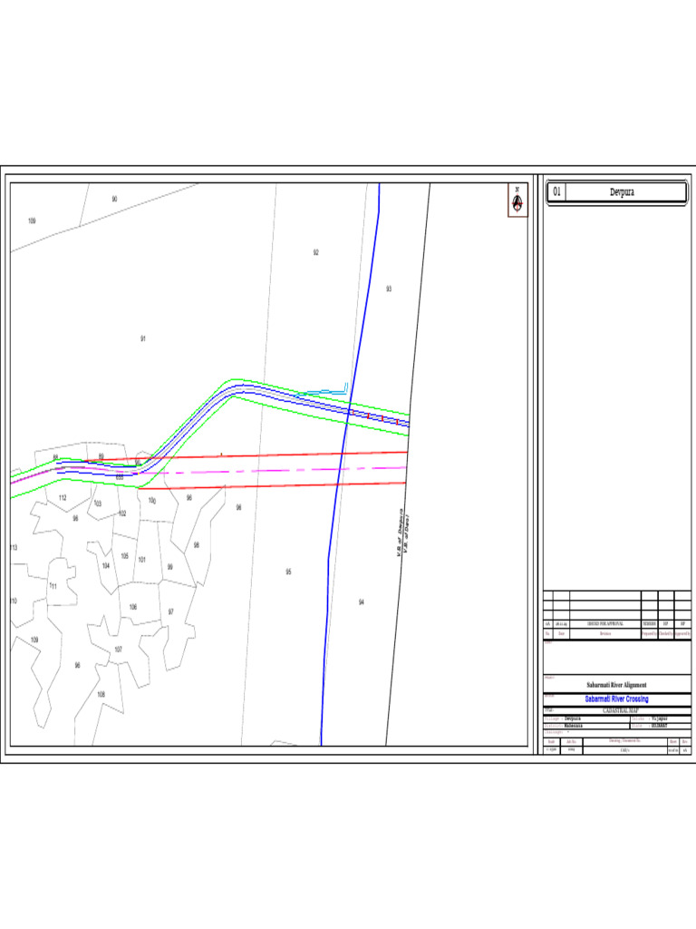This screenshot has height=929, width=696.
Task: Select plot number 99 label
Action: coord(169,566)
